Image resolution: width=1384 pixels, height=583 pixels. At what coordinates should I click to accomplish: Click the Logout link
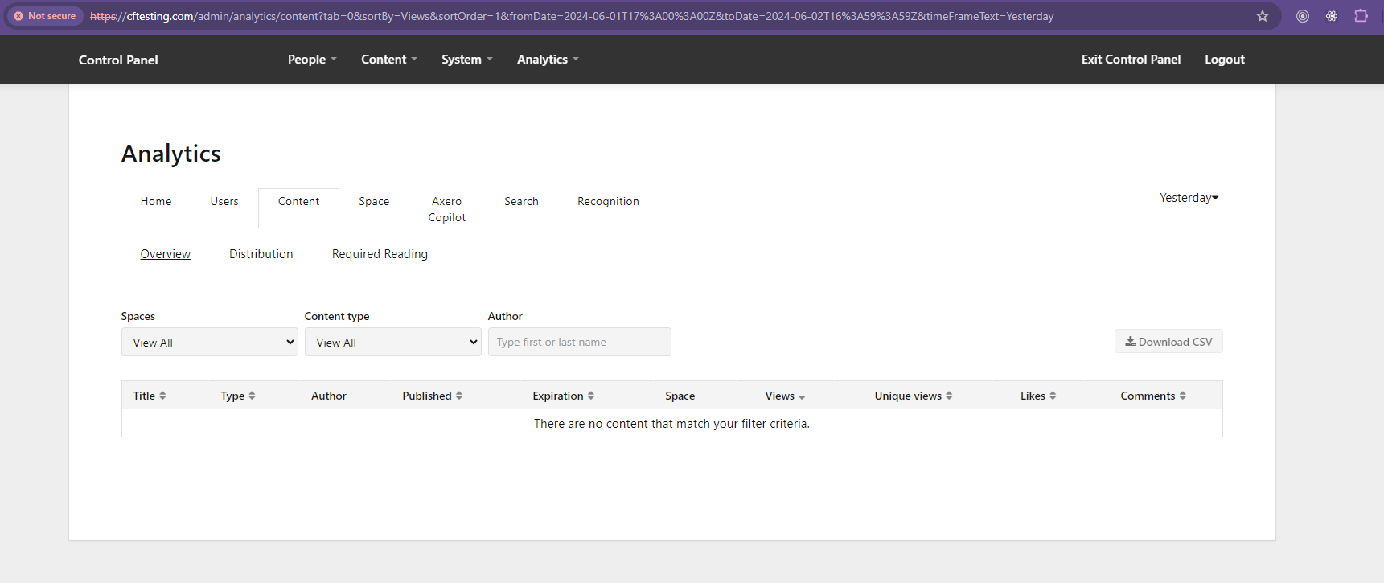coord(1224,60)
